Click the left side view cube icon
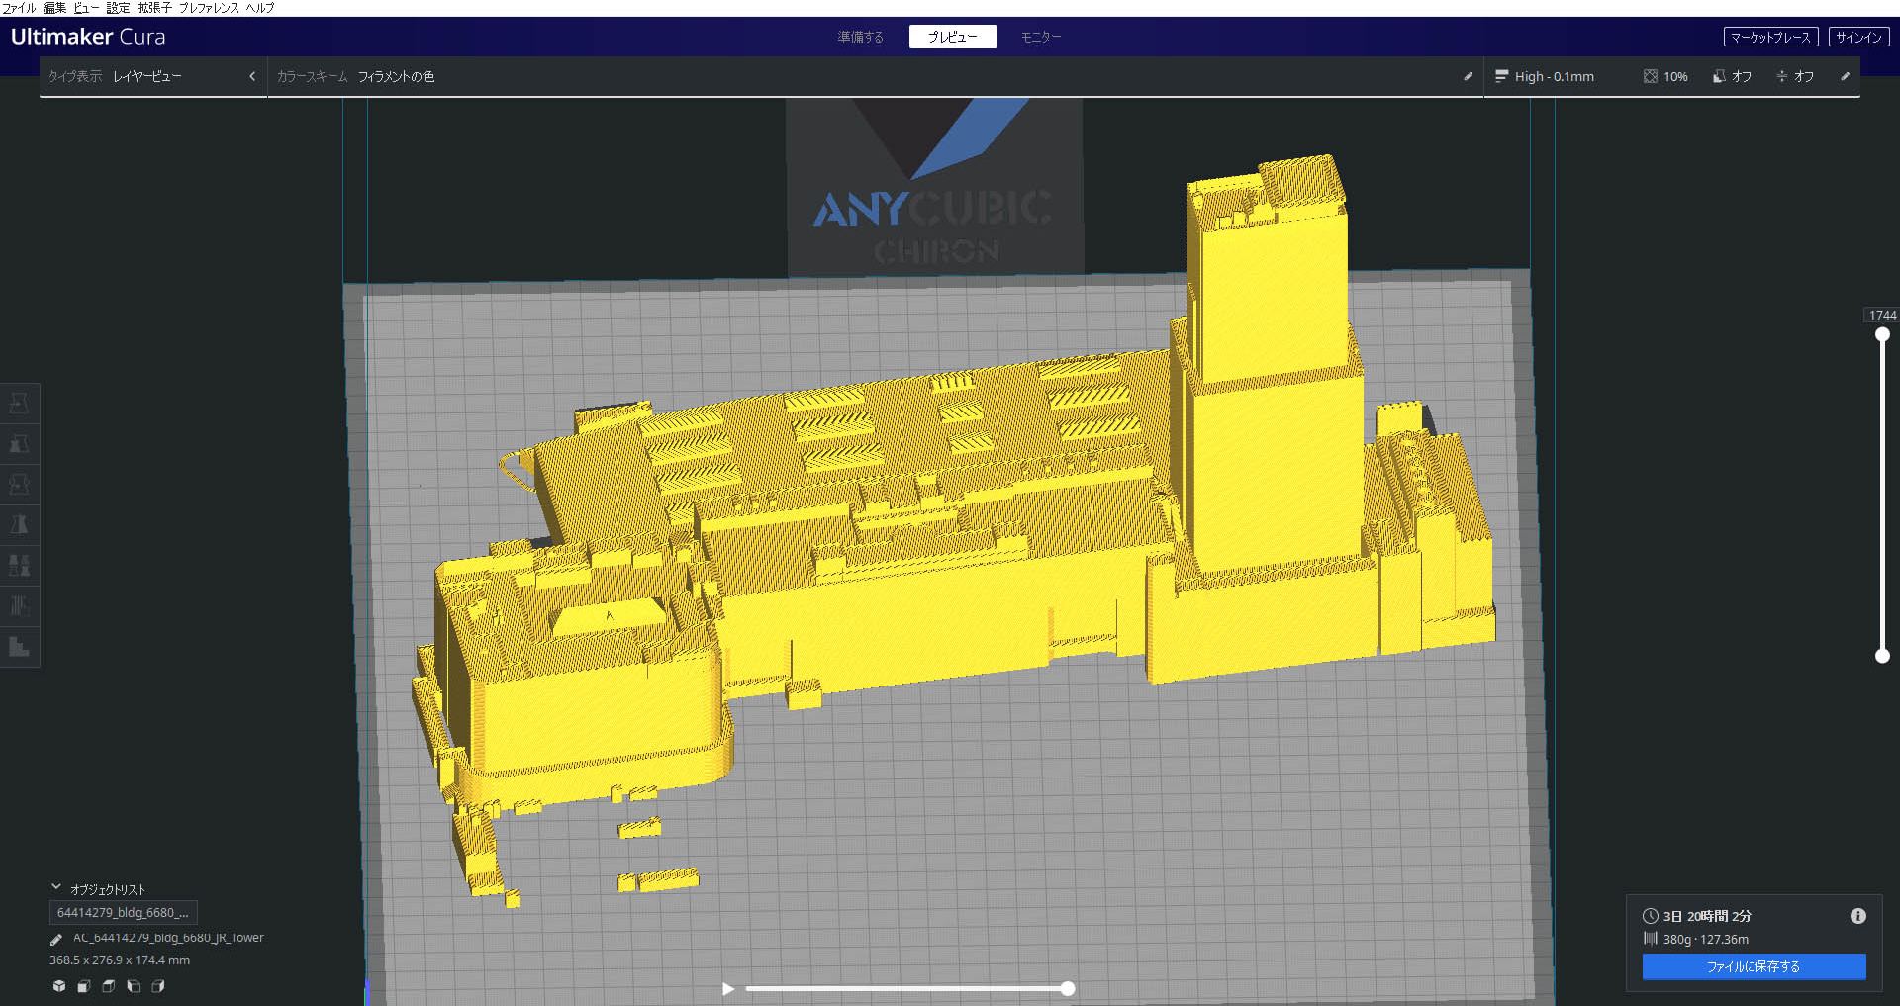This screenshot has width=1900, height=1006. coord(134,986)
